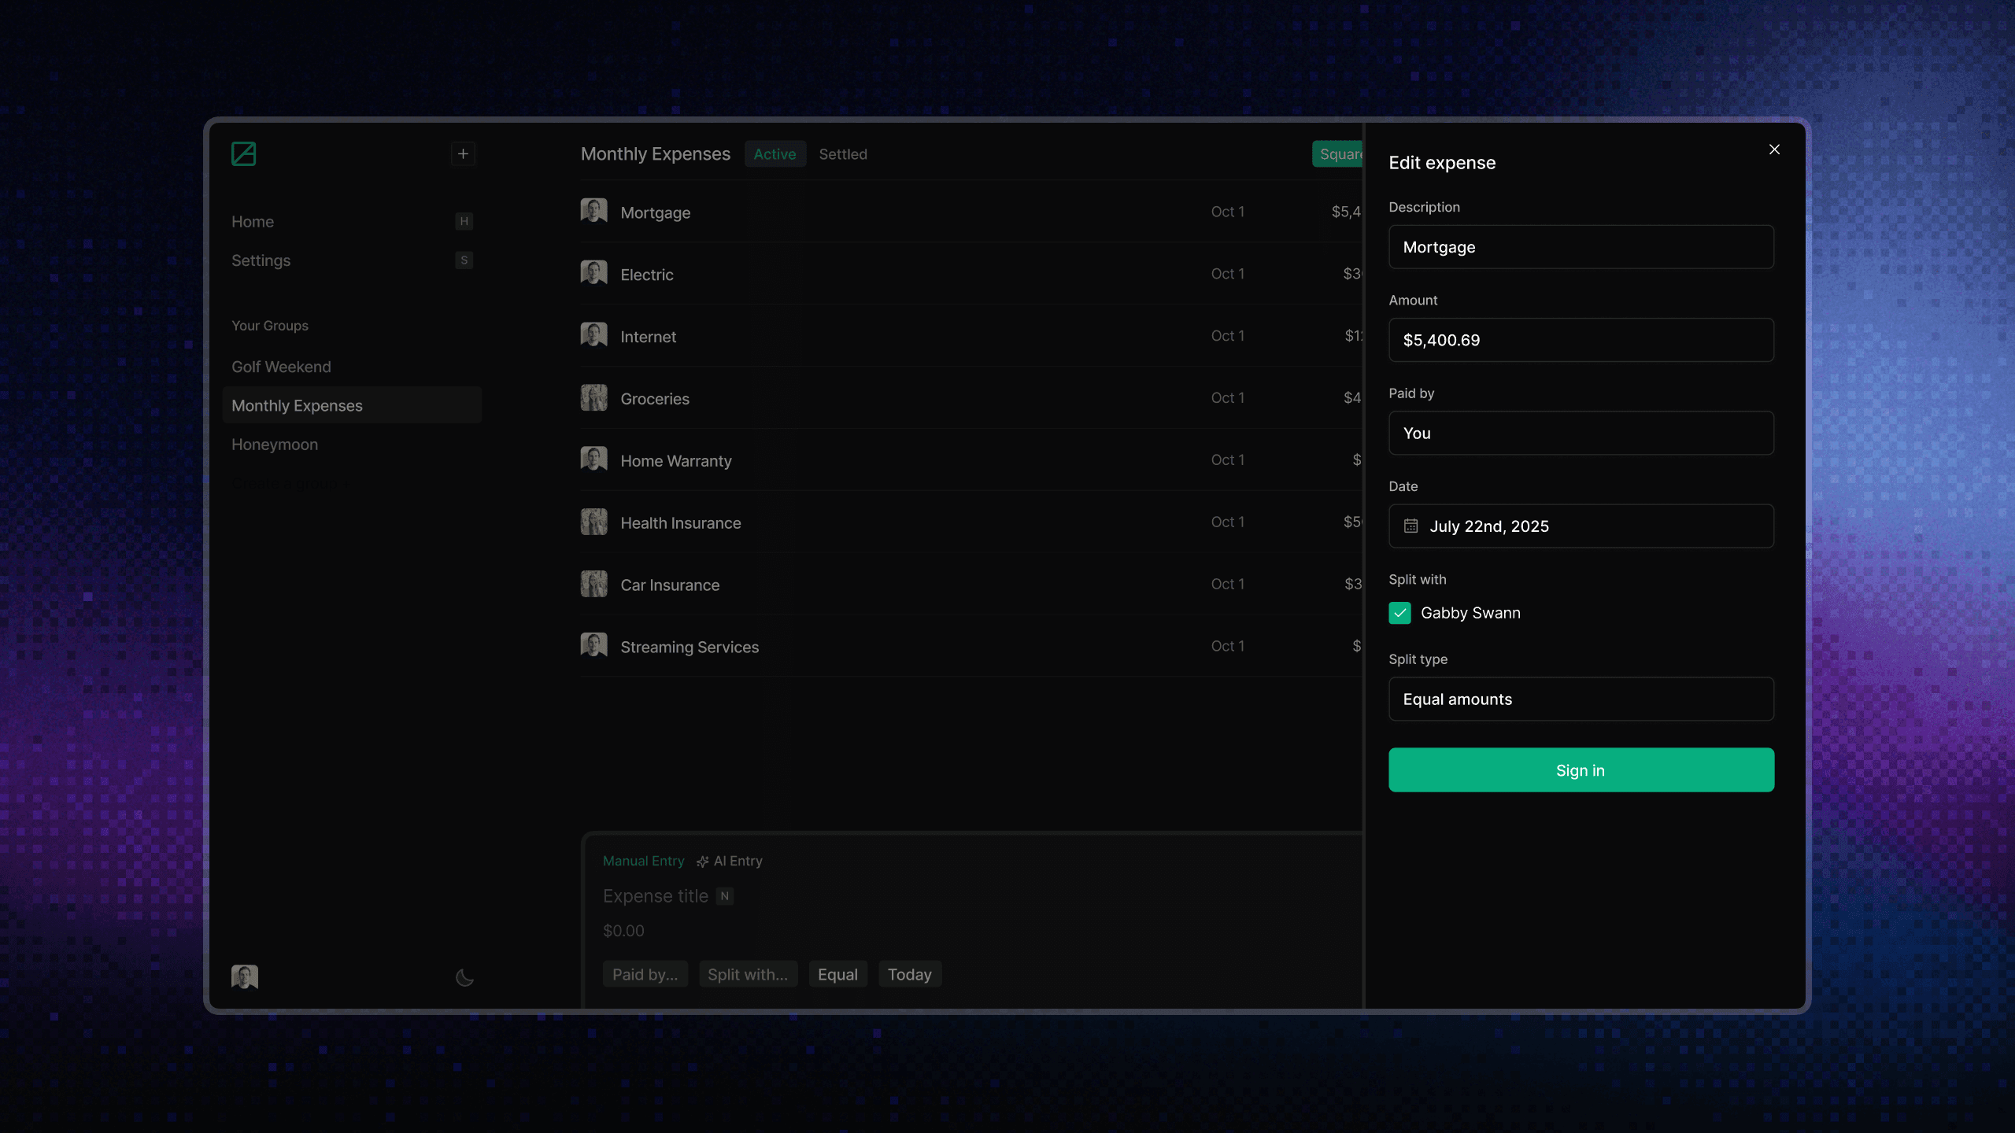Image resolution: width=2015 pixels, height=1133 pixels.
Task: Uncheck the Gabby Swann checkbox
Action: (1399, 613)
